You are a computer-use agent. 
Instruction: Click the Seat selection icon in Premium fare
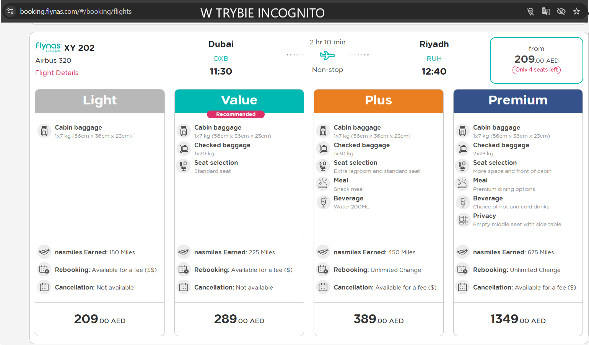(x=462, y=166)
